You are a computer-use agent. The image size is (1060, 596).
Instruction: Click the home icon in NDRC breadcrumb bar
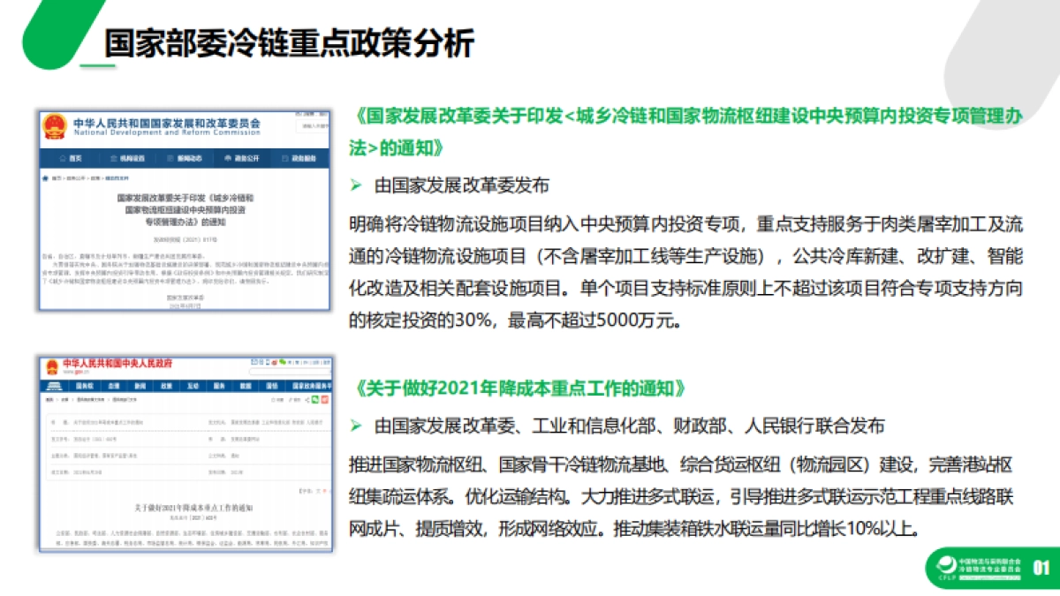point(45,177)
